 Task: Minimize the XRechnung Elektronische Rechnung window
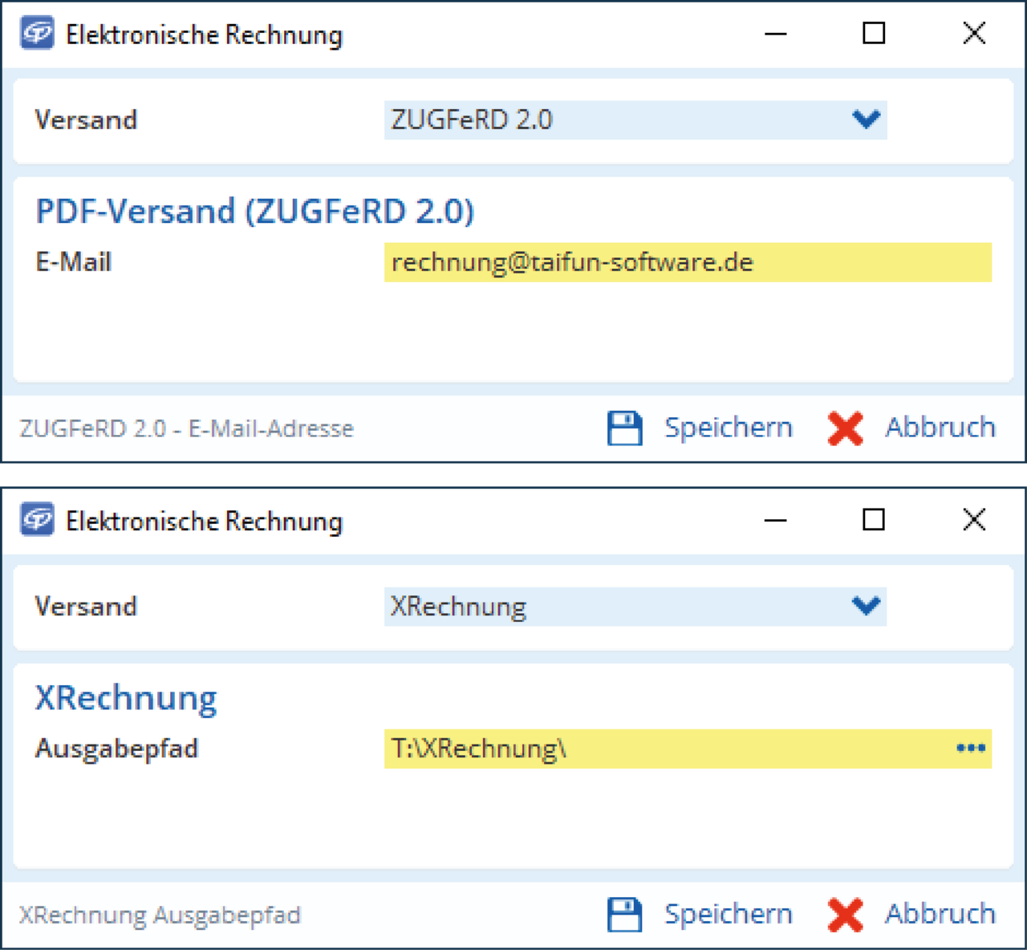(x=775, y=520)
